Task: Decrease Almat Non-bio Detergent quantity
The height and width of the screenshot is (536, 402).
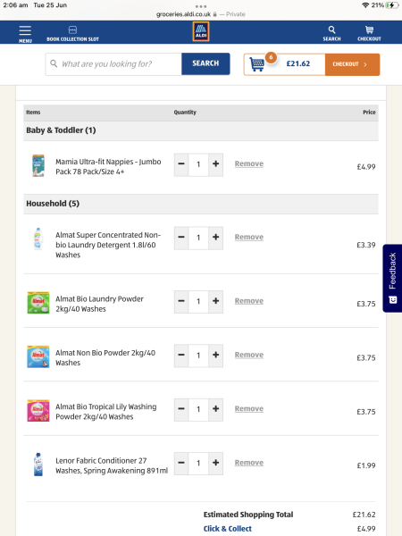Action: (181, 238)
